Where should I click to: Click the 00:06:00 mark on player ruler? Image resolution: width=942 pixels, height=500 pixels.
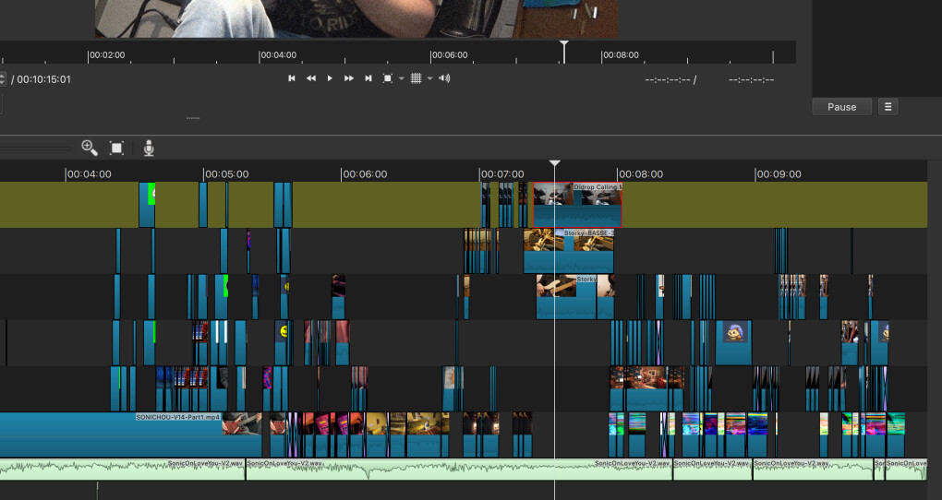point(450,54)
